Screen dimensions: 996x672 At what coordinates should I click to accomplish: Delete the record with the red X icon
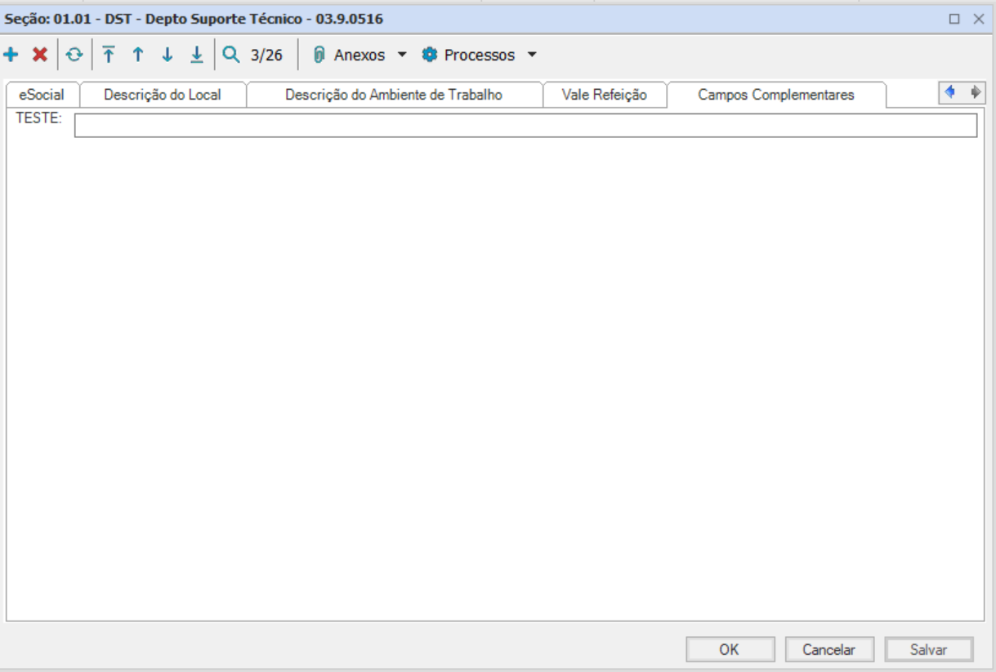[40, 55]
